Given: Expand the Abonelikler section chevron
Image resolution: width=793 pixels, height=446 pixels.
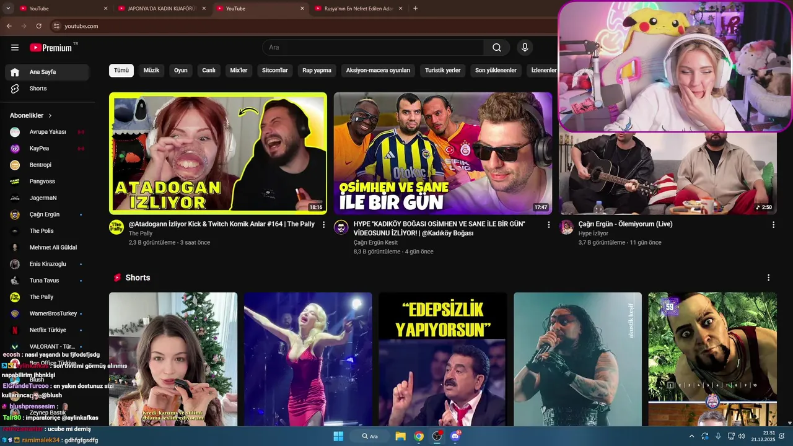Looking at the screenshot, I should coord(50,116).
